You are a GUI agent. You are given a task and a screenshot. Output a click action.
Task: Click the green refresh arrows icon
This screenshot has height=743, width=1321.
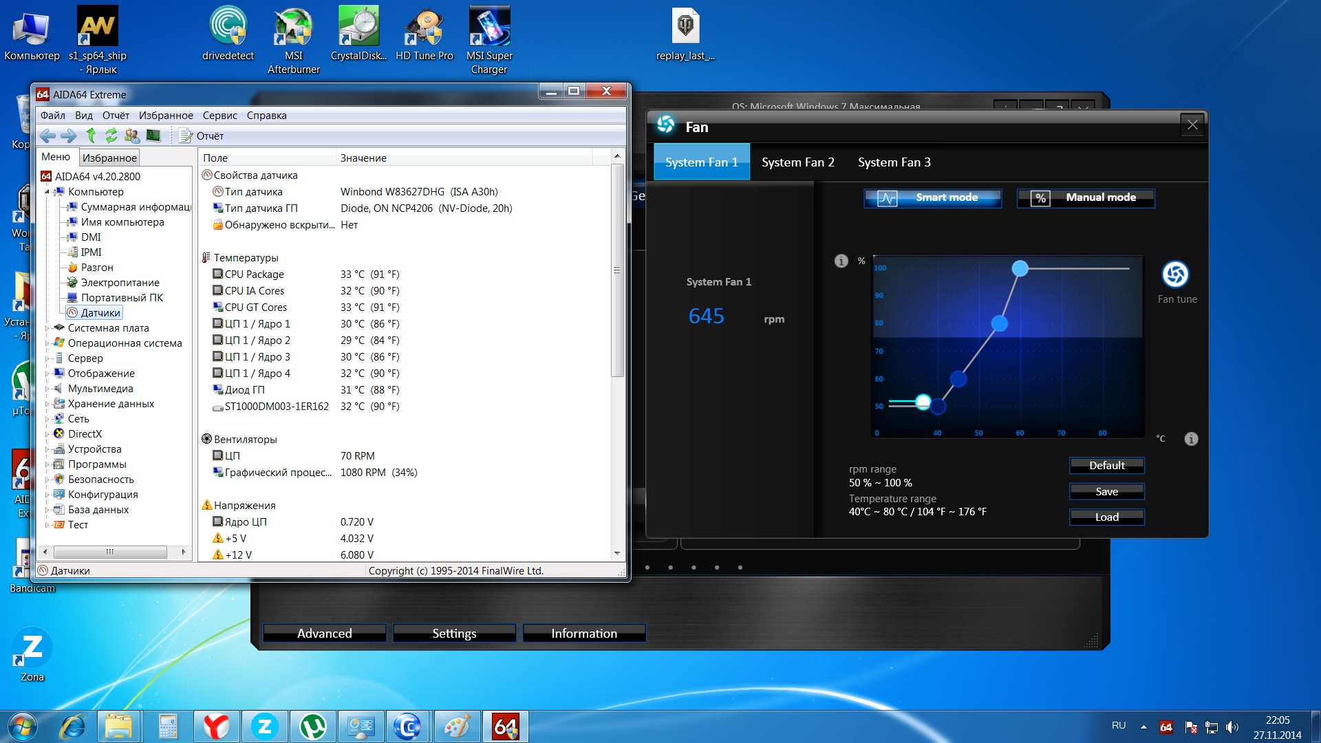pos(111,136)
